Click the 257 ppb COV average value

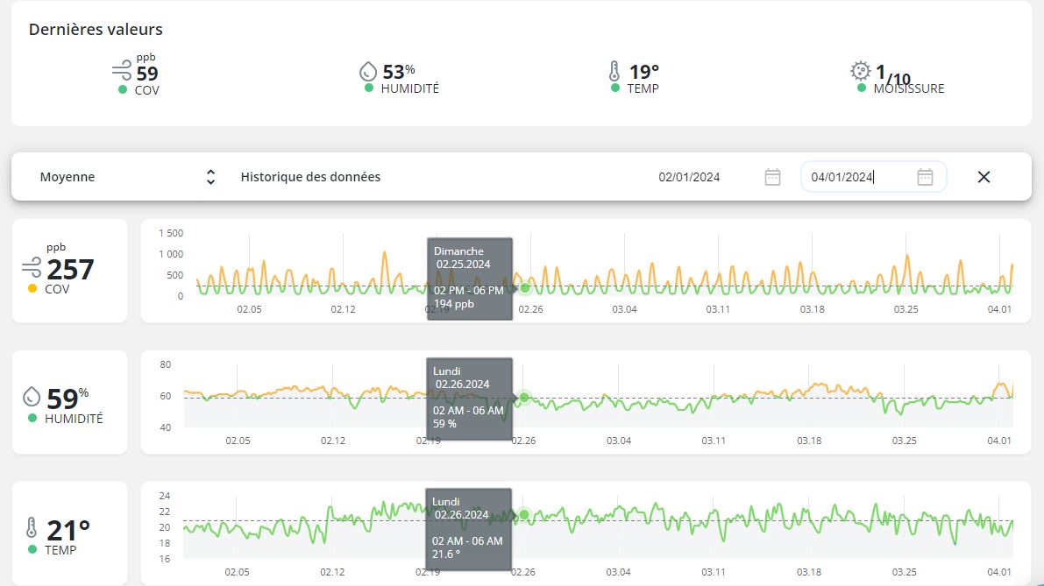tap(70, 270)
